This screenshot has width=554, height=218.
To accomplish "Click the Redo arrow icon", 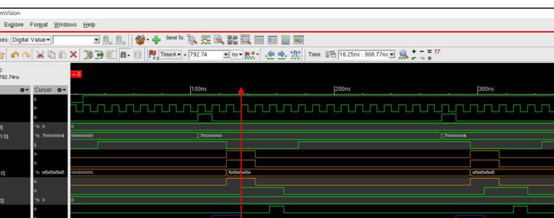I will tap(26, 55).
